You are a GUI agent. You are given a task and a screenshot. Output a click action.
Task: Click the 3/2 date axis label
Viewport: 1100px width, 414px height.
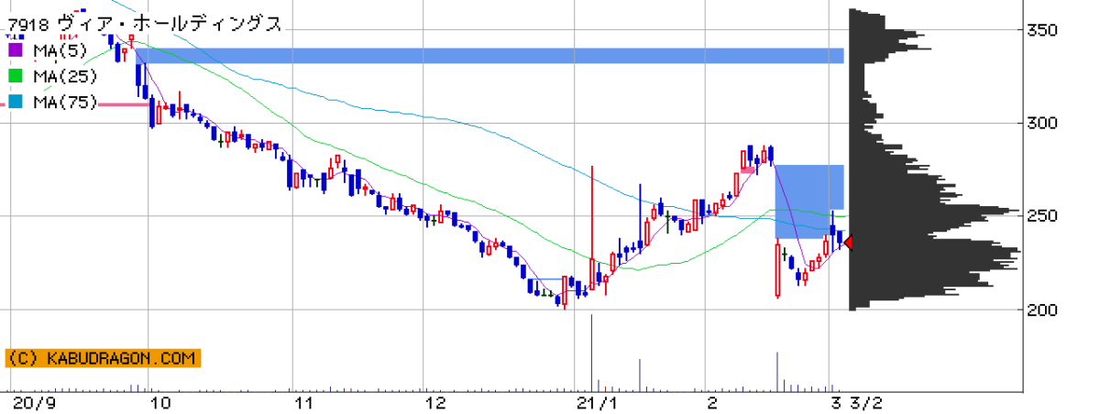click(x=866, y=402)
